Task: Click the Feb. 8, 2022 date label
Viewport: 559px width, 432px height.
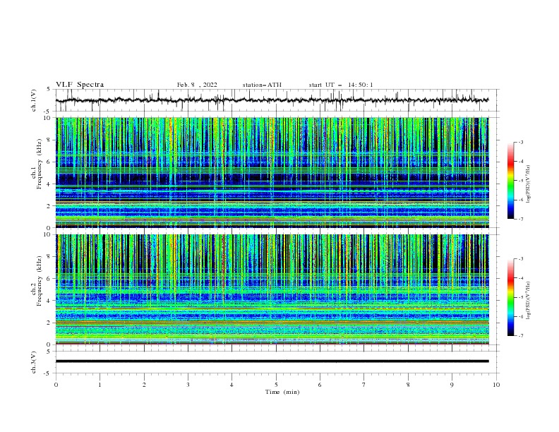Action: [x=197, y=85]
